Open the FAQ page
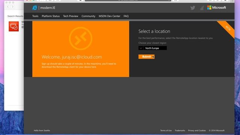The height and width of the screenshot is (135, 240). (126, 16)
